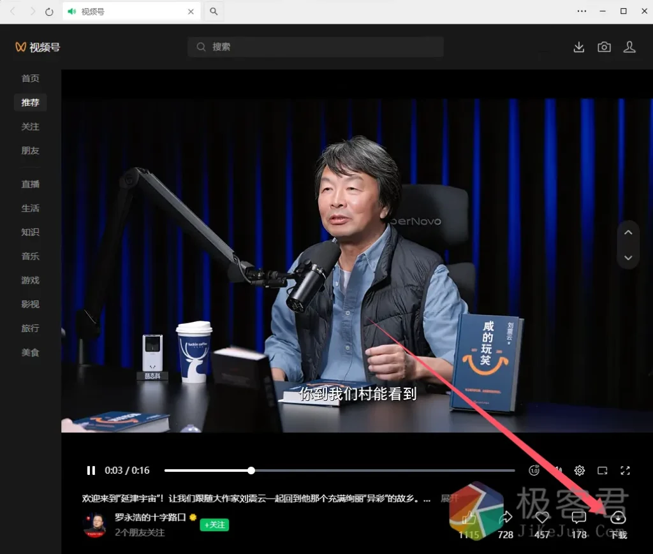Pause the playing video
This screenshot has width=653, height=554.
91,470
